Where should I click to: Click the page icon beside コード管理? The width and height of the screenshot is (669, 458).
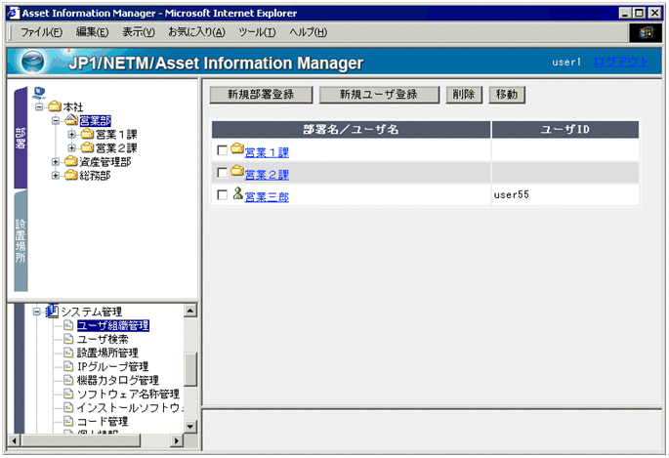coord(68,421)
